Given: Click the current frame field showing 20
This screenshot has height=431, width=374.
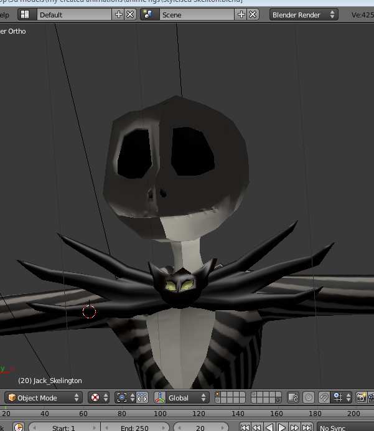Looking at the screenshot, I should (x=201, y=428).
